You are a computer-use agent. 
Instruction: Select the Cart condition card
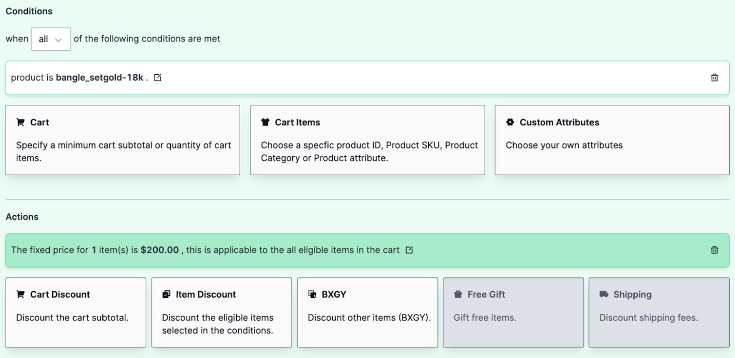tap(122, 140)
